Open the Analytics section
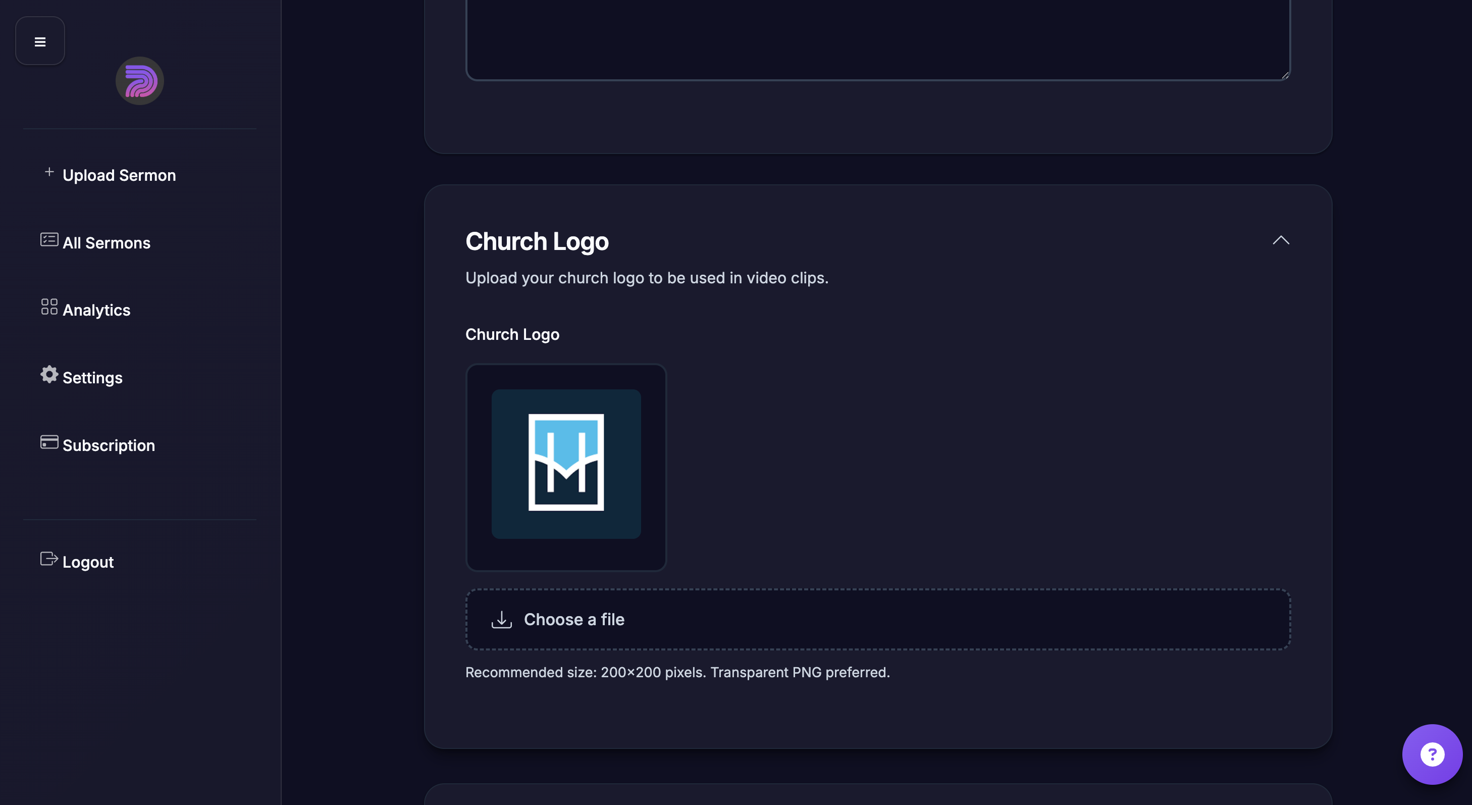Screen dimensions: 1472x805 [x=96, y=310]
